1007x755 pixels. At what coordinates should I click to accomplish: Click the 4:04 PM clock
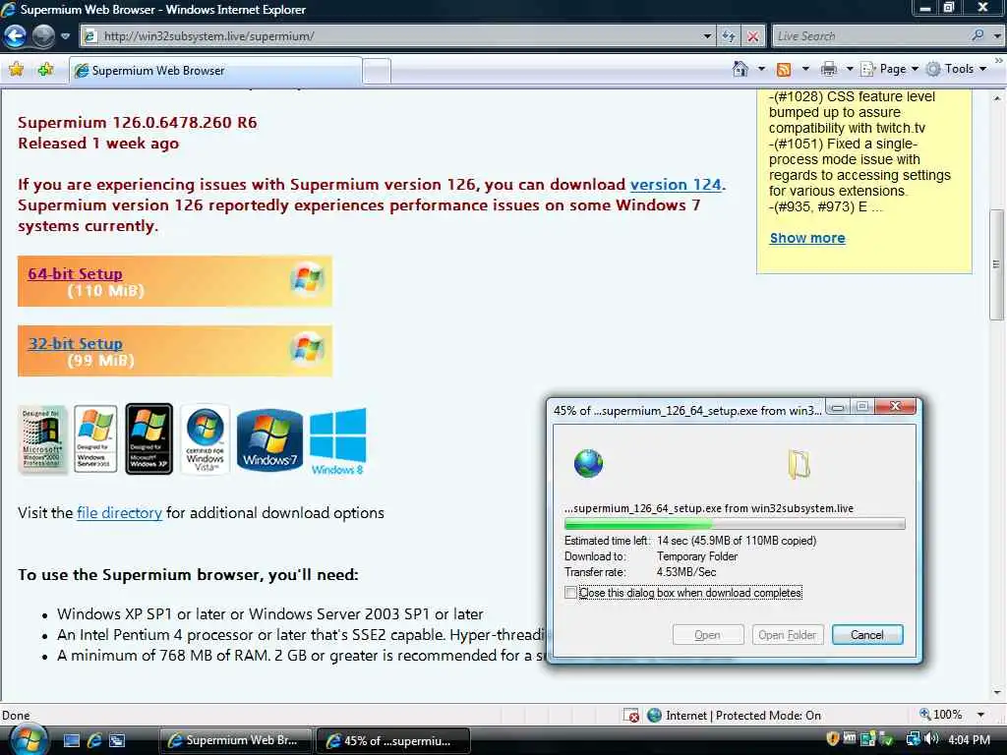969,740
